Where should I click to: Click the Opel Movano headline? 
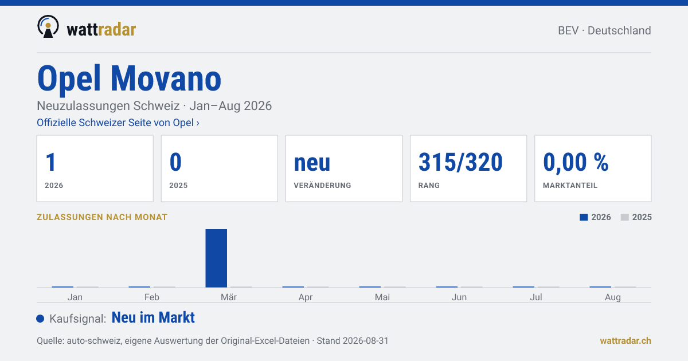click(x=129, y=79)
